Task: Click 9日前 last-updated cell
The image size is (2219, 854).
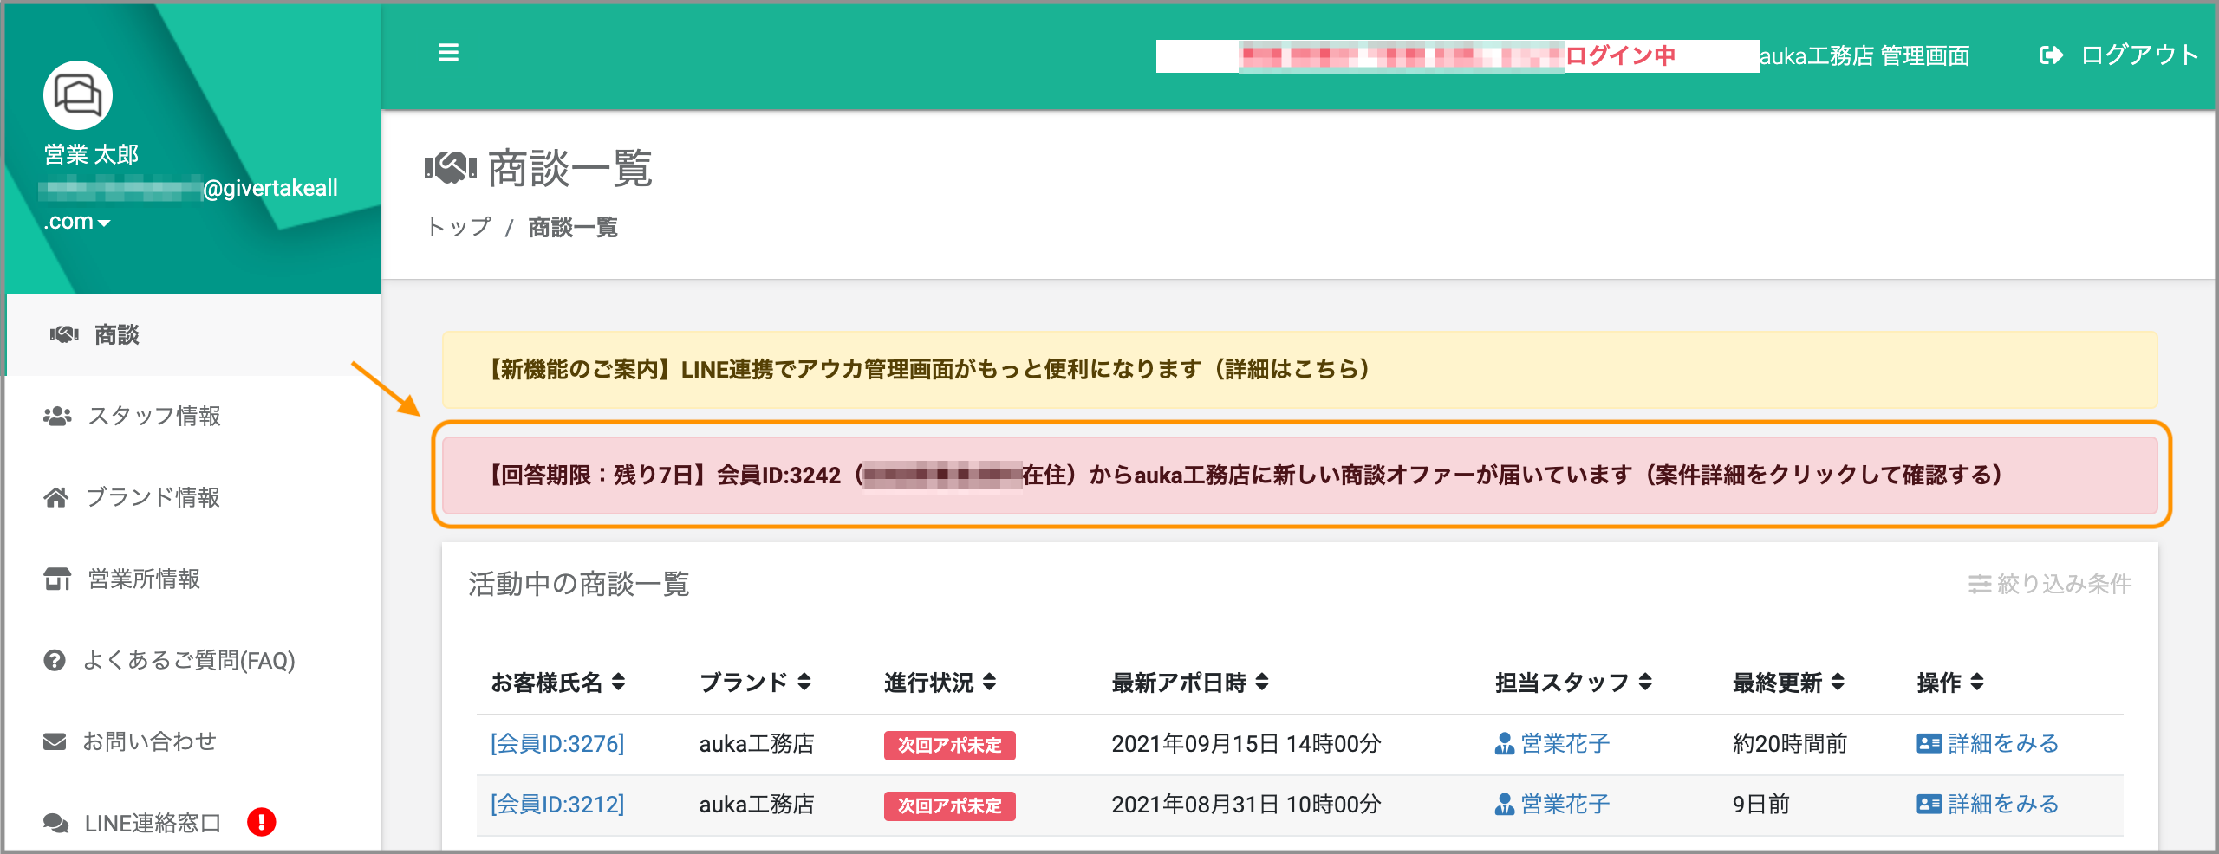Action: coord(1760,805)
